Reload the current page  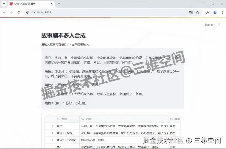pos(19,13)
